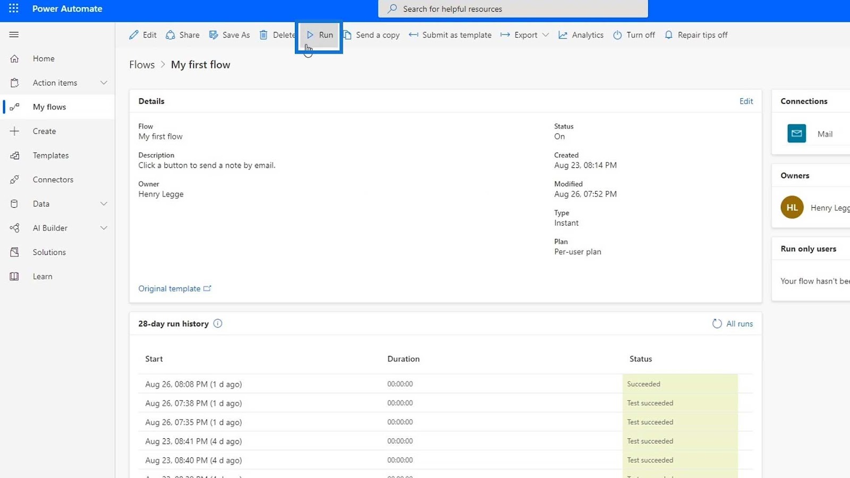Click the Data cylinder icon

pyautogui.click(x=14, y=204)
